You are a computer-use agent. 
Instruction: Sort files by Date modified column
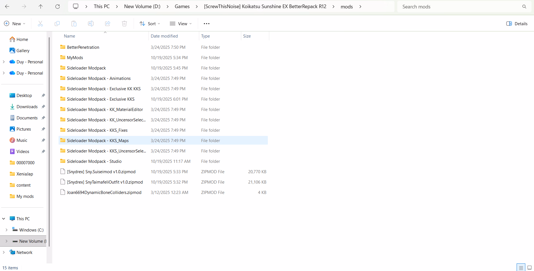(x=164, y=36)
